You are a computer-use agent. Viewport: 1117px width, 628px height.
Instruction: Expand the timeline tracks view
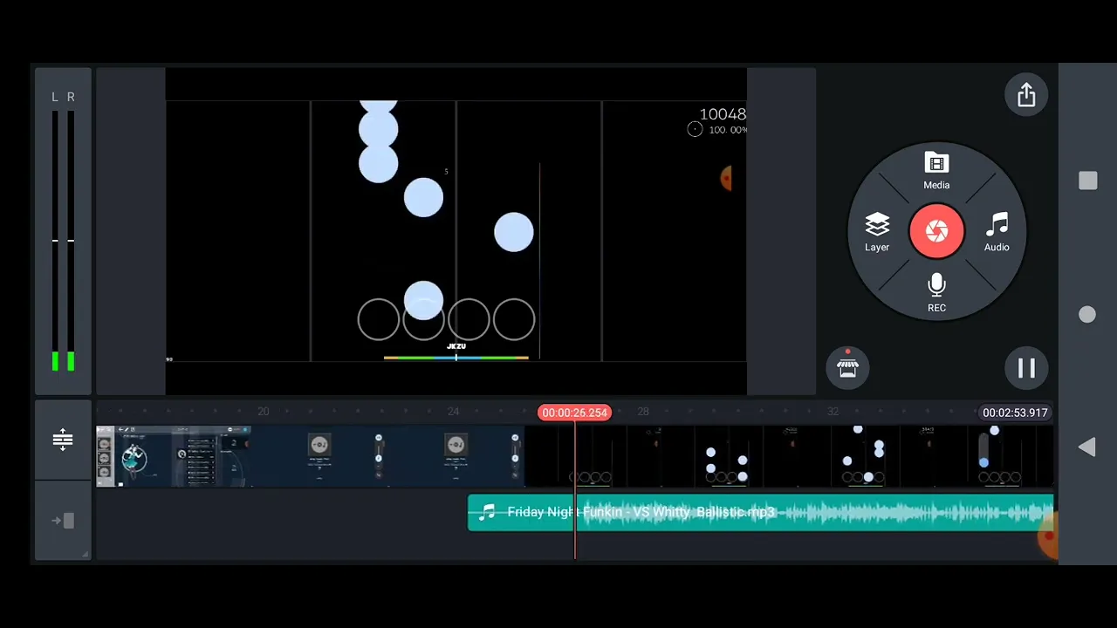(63, 440)
